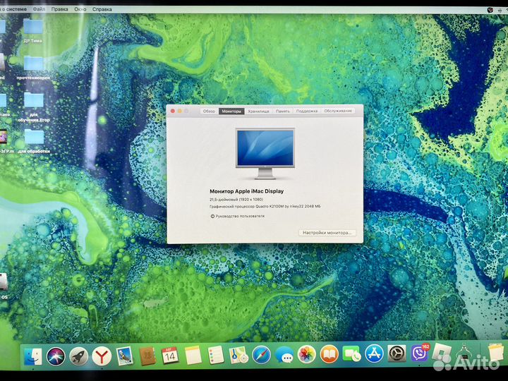Minimize the system info window
Image resolution: width=508 pixels, height=381 pixels.
[179, 111]
